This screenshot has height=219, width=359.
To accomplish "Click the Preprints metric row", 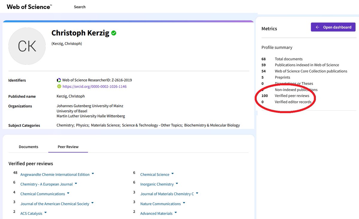I will (282, 77).
